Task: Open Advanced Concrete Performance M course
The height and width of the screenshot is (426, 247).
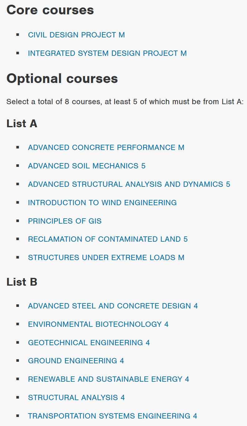Action: pyautogui.click(x=106, y=148)
